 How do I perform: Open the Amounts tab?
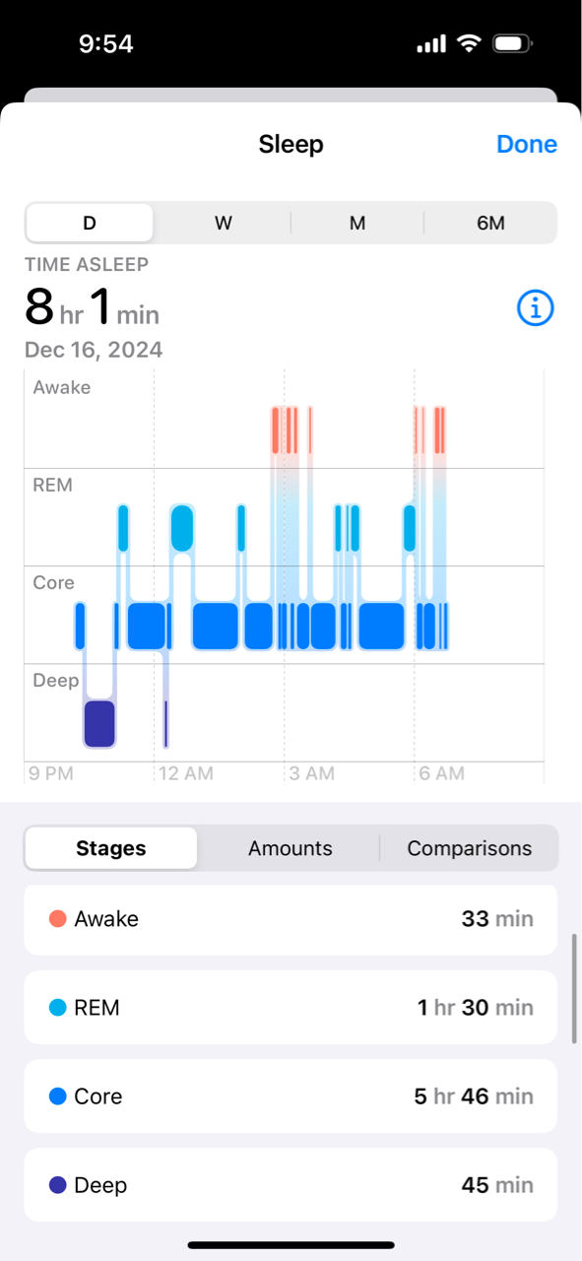pos(291,848)
